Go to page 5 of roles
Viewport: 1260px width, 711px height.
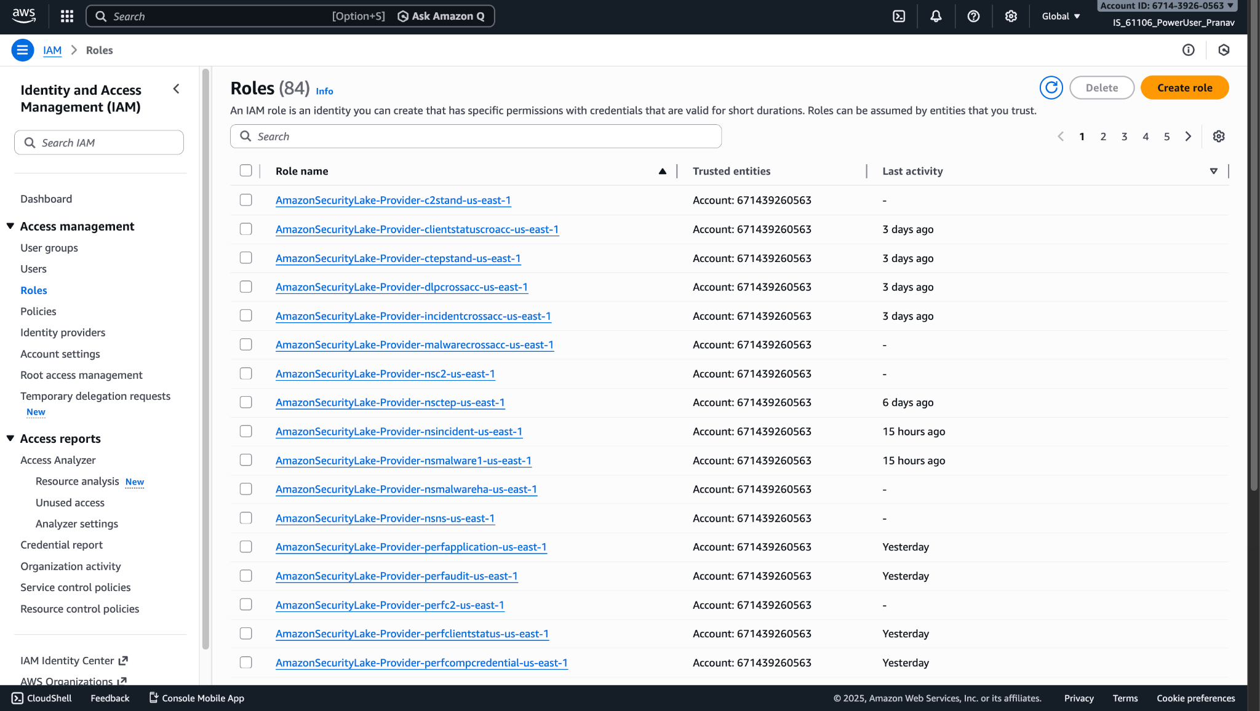click(x=1166, y=137)
